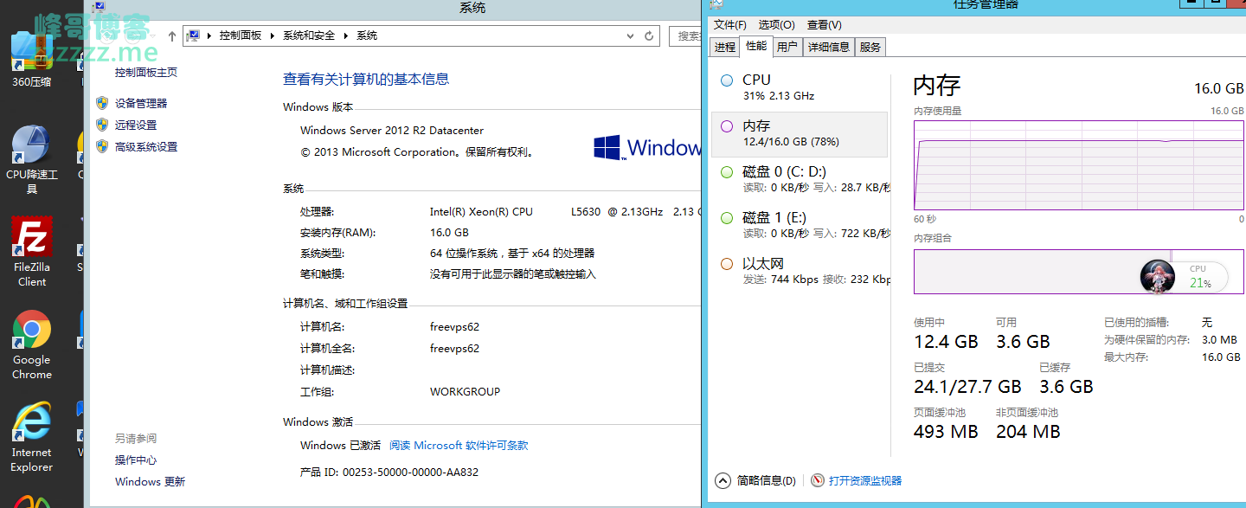Expand the breadcrumb arrow after 系统和安全
The image size is (1246, 508).
coord(346,35)
